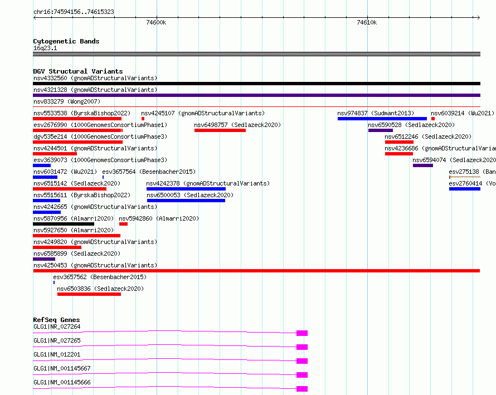
Task: Select the purple nsv6594074 variant bar
Action: pyautogui.click(x=423, y=165)
